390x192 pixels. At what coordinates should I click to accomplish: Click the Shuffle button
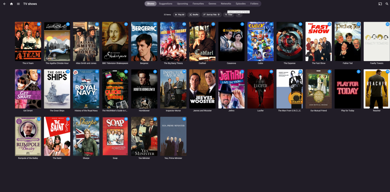pos(194,15)
